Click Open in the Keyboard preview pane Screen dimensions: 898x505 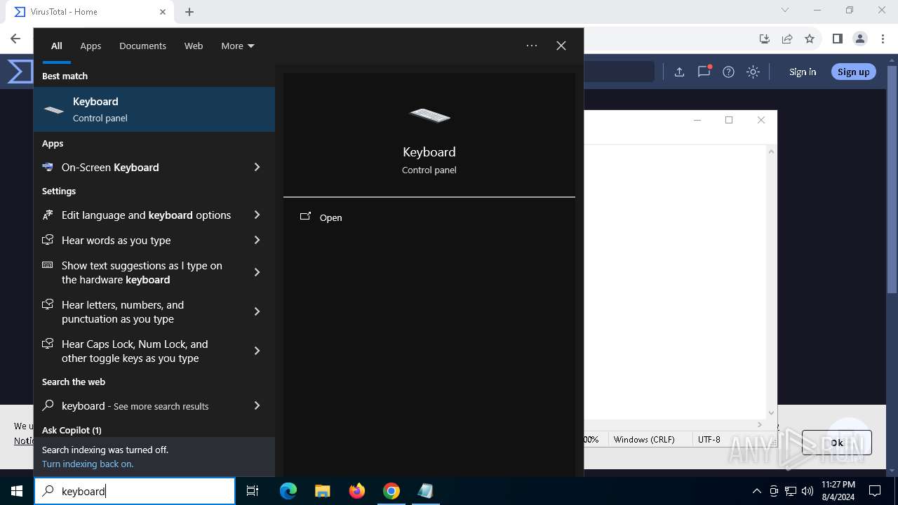coord(330,217)
